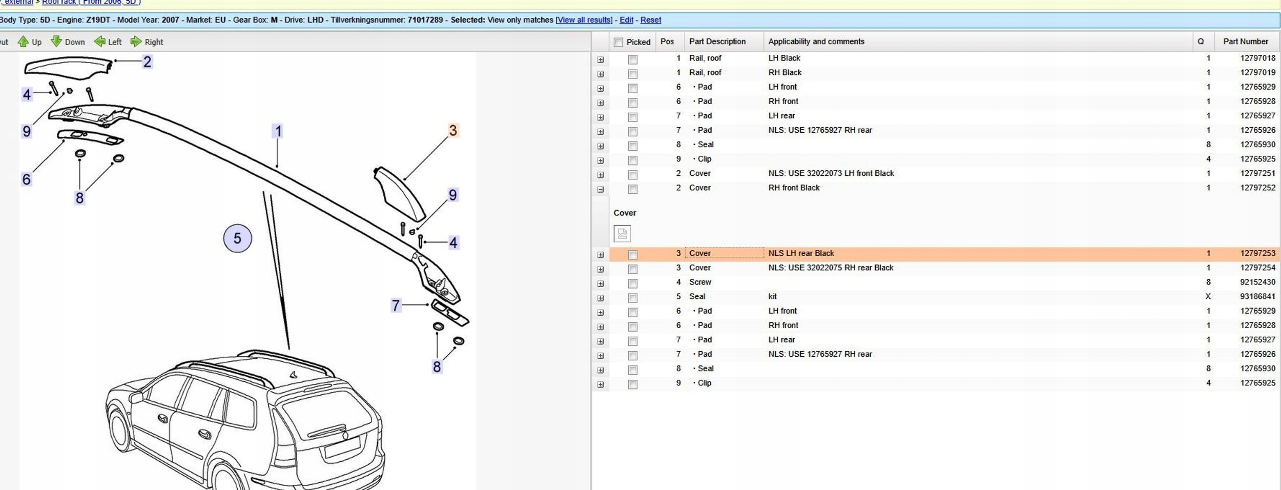Viewport: 1281px width, 490px height.
Task: Expand the Screw row
Action: point(601,284)
